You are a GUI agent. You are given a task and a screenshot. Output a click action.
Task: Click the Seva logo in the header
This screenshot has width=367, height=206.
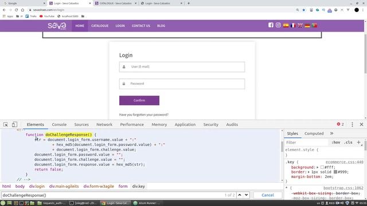[57, 26]
